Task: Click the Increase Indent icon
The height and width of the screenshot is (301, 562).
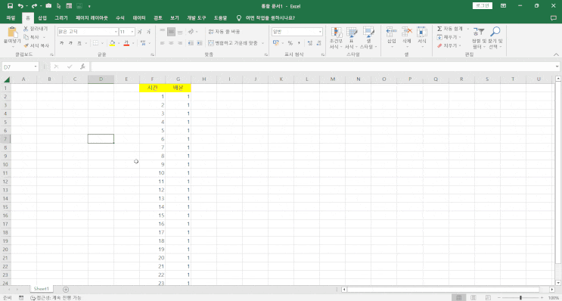Action: click(x=200, y=43)
